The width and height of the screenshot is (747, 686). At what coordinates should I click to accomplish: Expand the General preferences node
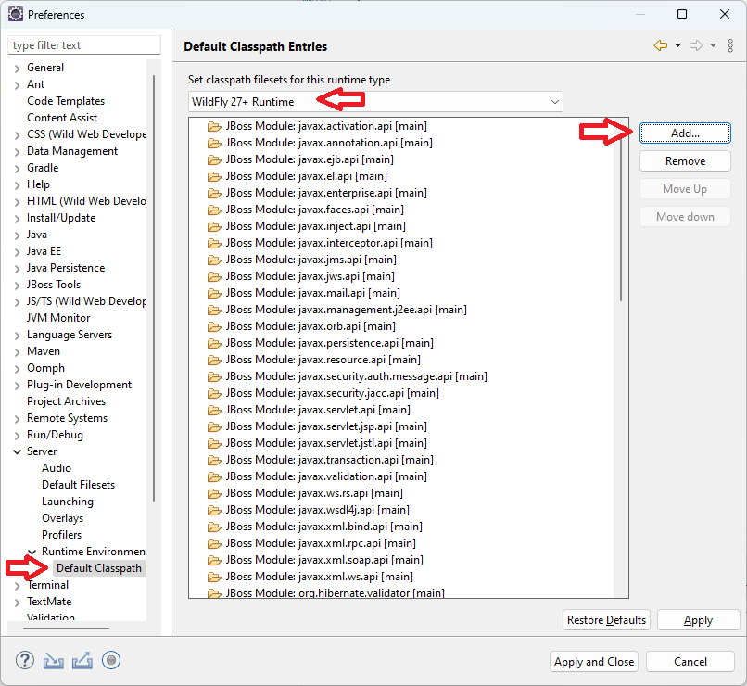coord(18,68)
